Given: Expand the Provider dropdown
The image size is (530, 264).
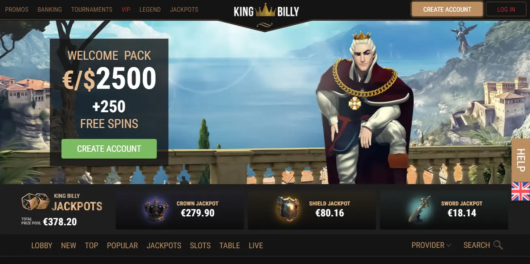Looking at the screenshot, I should click(x=431, y=245).
